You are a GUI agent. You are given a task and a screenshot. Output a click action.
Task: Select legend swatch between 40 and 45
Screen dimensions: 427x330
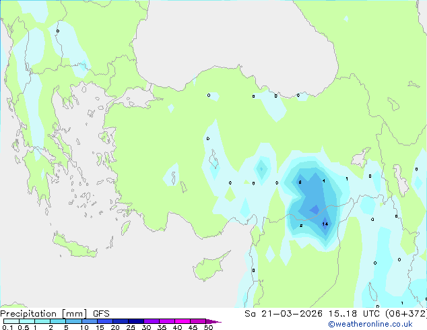[183, 321]
